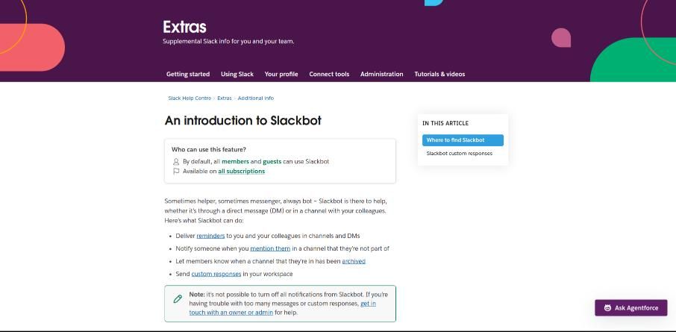The image size is (676, 332).
Task: Open Tutorials & videos
Action: pos(439,74)
